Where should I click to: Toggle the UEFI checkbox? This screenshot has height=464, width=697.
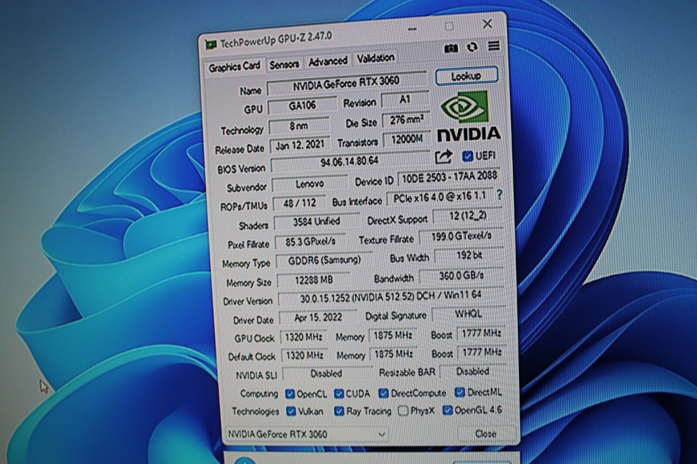tap(467, 156)
